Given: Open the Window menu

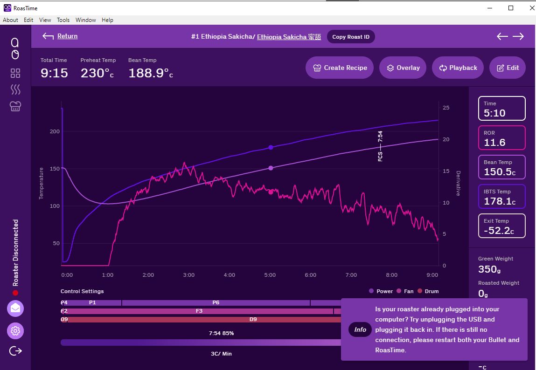Looking at the screenshot, I should tap(85, 20).
